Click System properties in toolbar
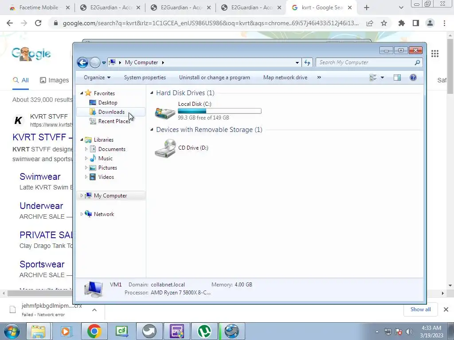This screenshot has height=340, width=454. point(145,77)
